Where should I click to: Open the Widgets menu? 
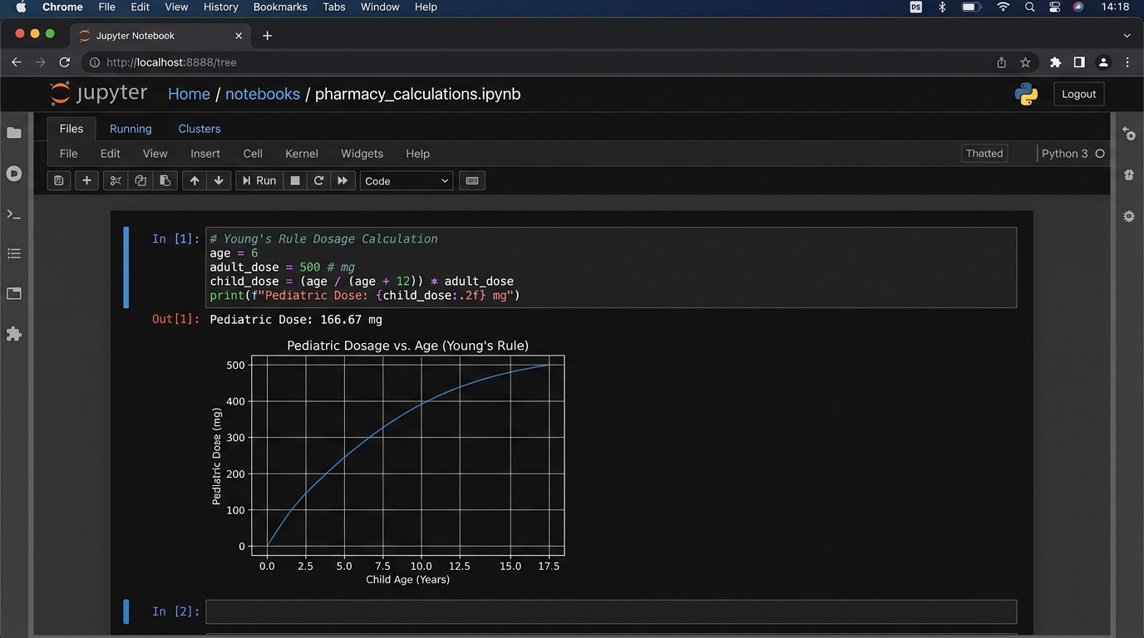pos(362,154)
